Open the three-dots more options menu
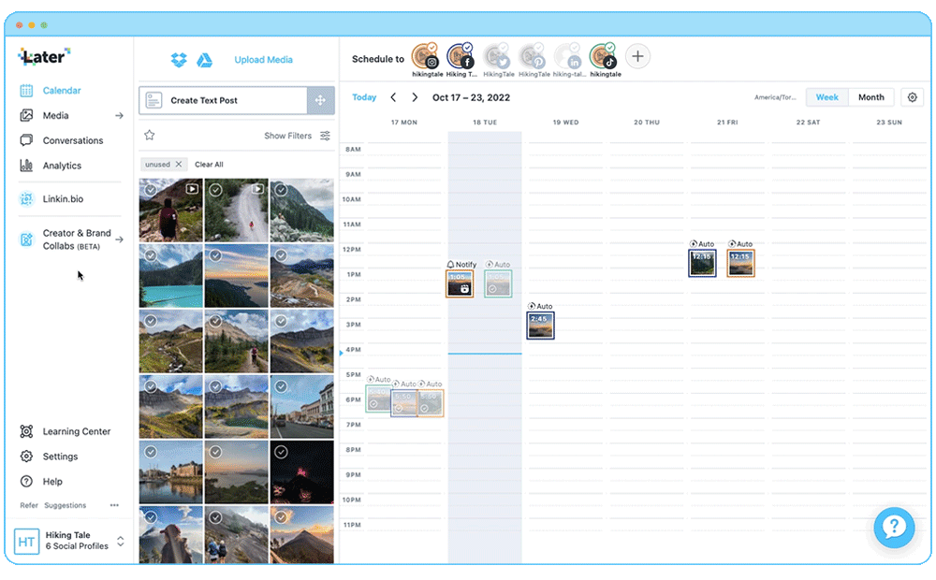Viewport: 936px width, 580px height. 114,505
